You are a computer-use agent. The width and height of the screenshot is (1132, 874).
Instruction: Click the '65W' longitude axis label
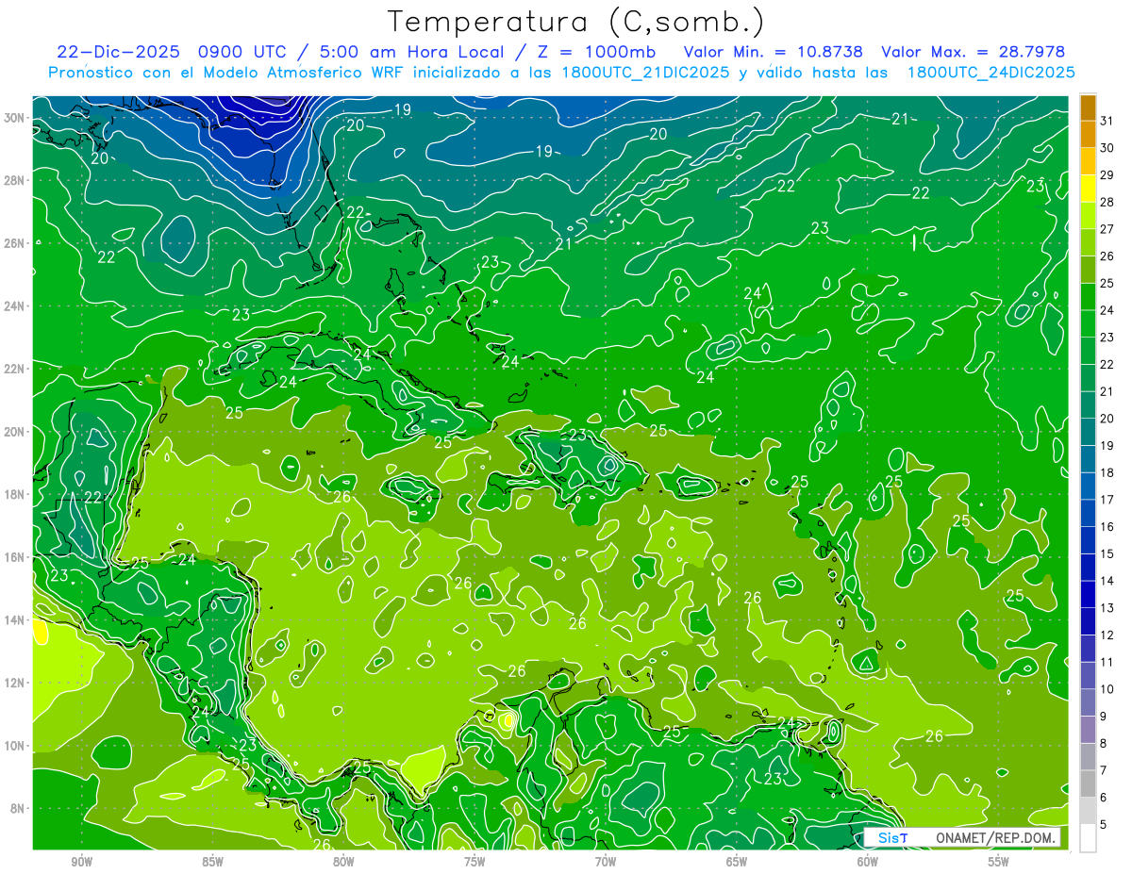tap(737, 862)
